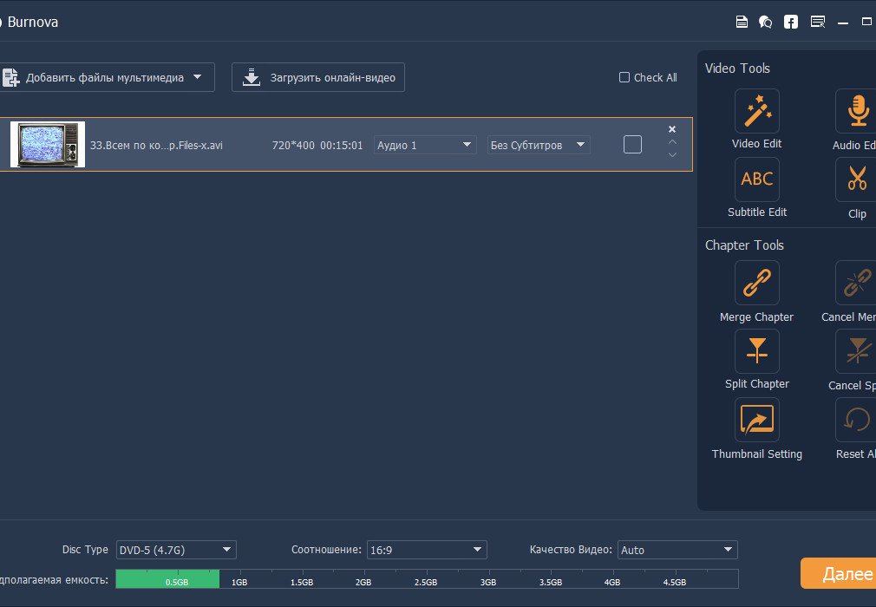876x607 pixels.
Task: Open the feedback chat bubble icon
Action: (765, 22)
